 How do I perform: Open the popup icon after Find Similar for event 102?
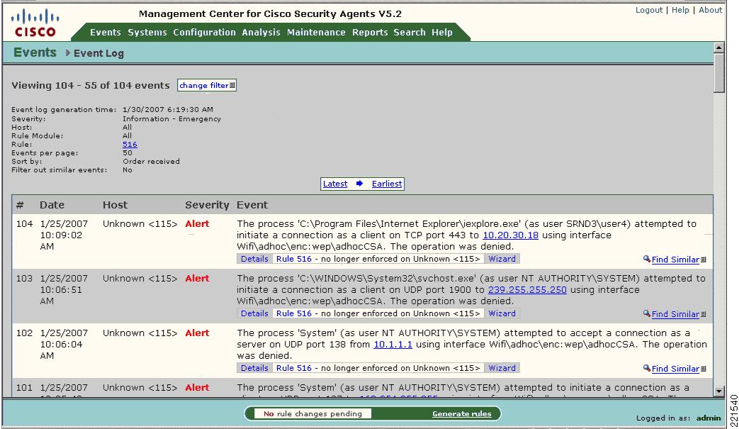[x=704, y=369]
